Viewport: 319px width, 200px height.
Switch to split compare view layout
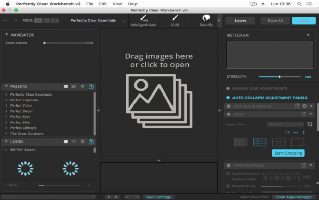[x=55, y=20]
